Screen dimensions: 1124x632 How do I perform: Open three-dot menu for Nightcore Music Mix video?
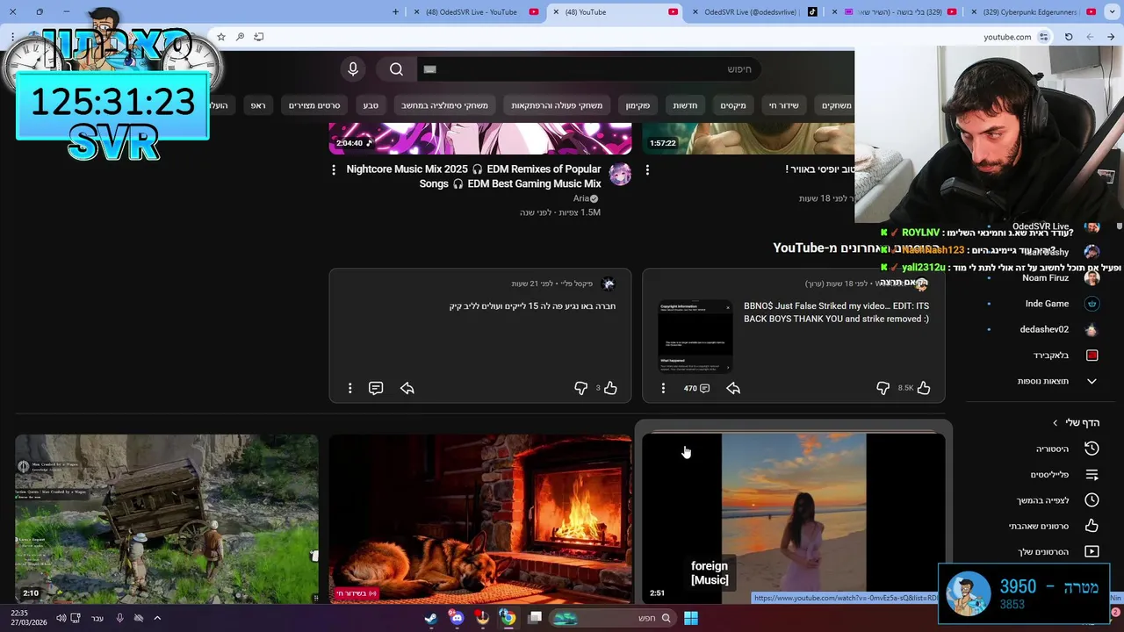pos(334,169)
